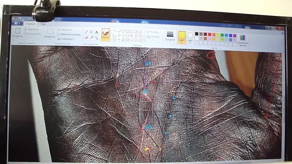Click the Вырезать cut button
This screenshot has width=292, height=164.
click(x=32, y=29)
